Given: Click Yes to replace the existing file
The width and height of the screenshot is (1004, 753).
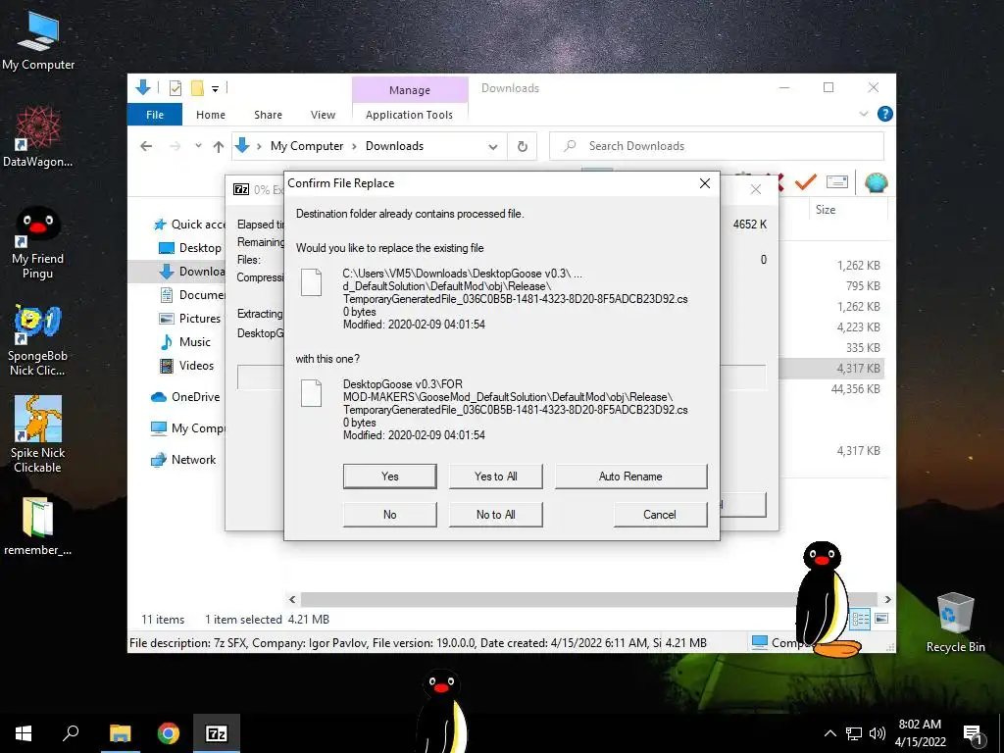Looking at the screenshot, I should point(389,477).
